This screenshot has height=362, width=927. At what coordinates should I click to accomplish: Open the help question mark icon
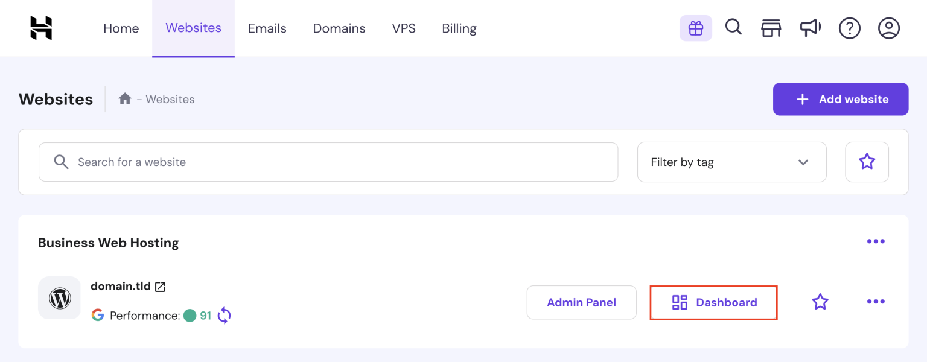pyautogui.click(x=849, y=28)
